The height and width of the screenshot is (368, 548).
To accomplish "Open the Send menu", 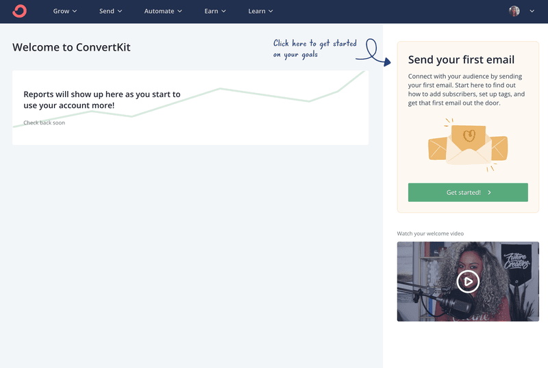I will click(x=110, y=11).
